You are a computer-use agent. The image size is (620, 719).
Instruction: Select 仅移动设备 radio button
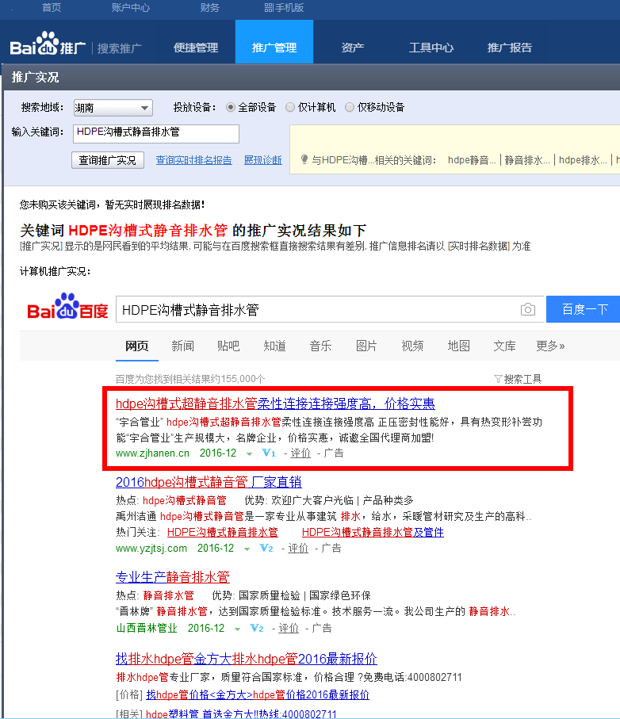tap(350, 107)
